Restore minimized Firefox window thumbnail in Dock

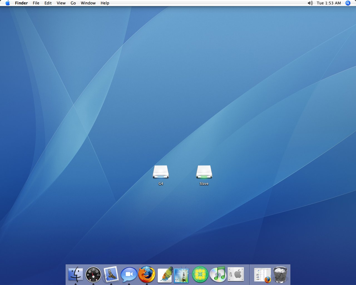(263, 275)
